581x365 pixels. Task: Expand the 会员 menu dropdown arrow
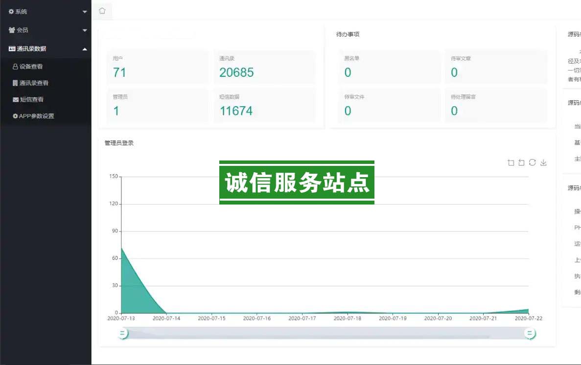point(85,30)
